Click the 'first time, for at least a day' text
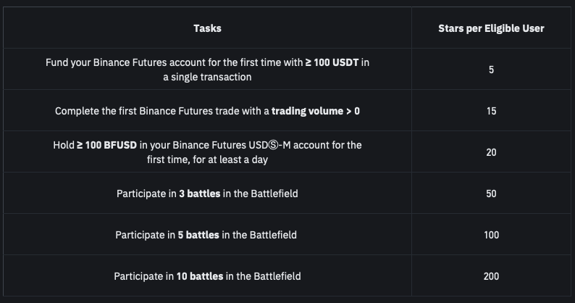Image resolution: width=575 pixels, height=303 pixels. click(207, 159)
